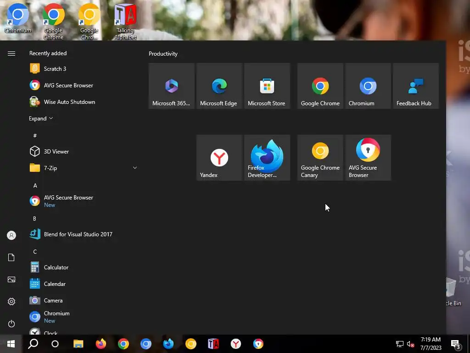This screenshot has width=470, height=353.
Task: Open Cortana from the taskbar
Action: [55, 344]
